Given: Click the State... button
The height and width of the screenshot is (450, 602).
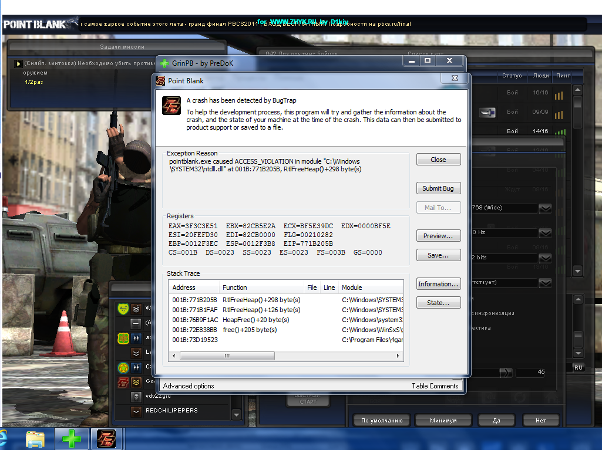Looking at the screenshot, I should pyautogui.click(x=439, y=303).
